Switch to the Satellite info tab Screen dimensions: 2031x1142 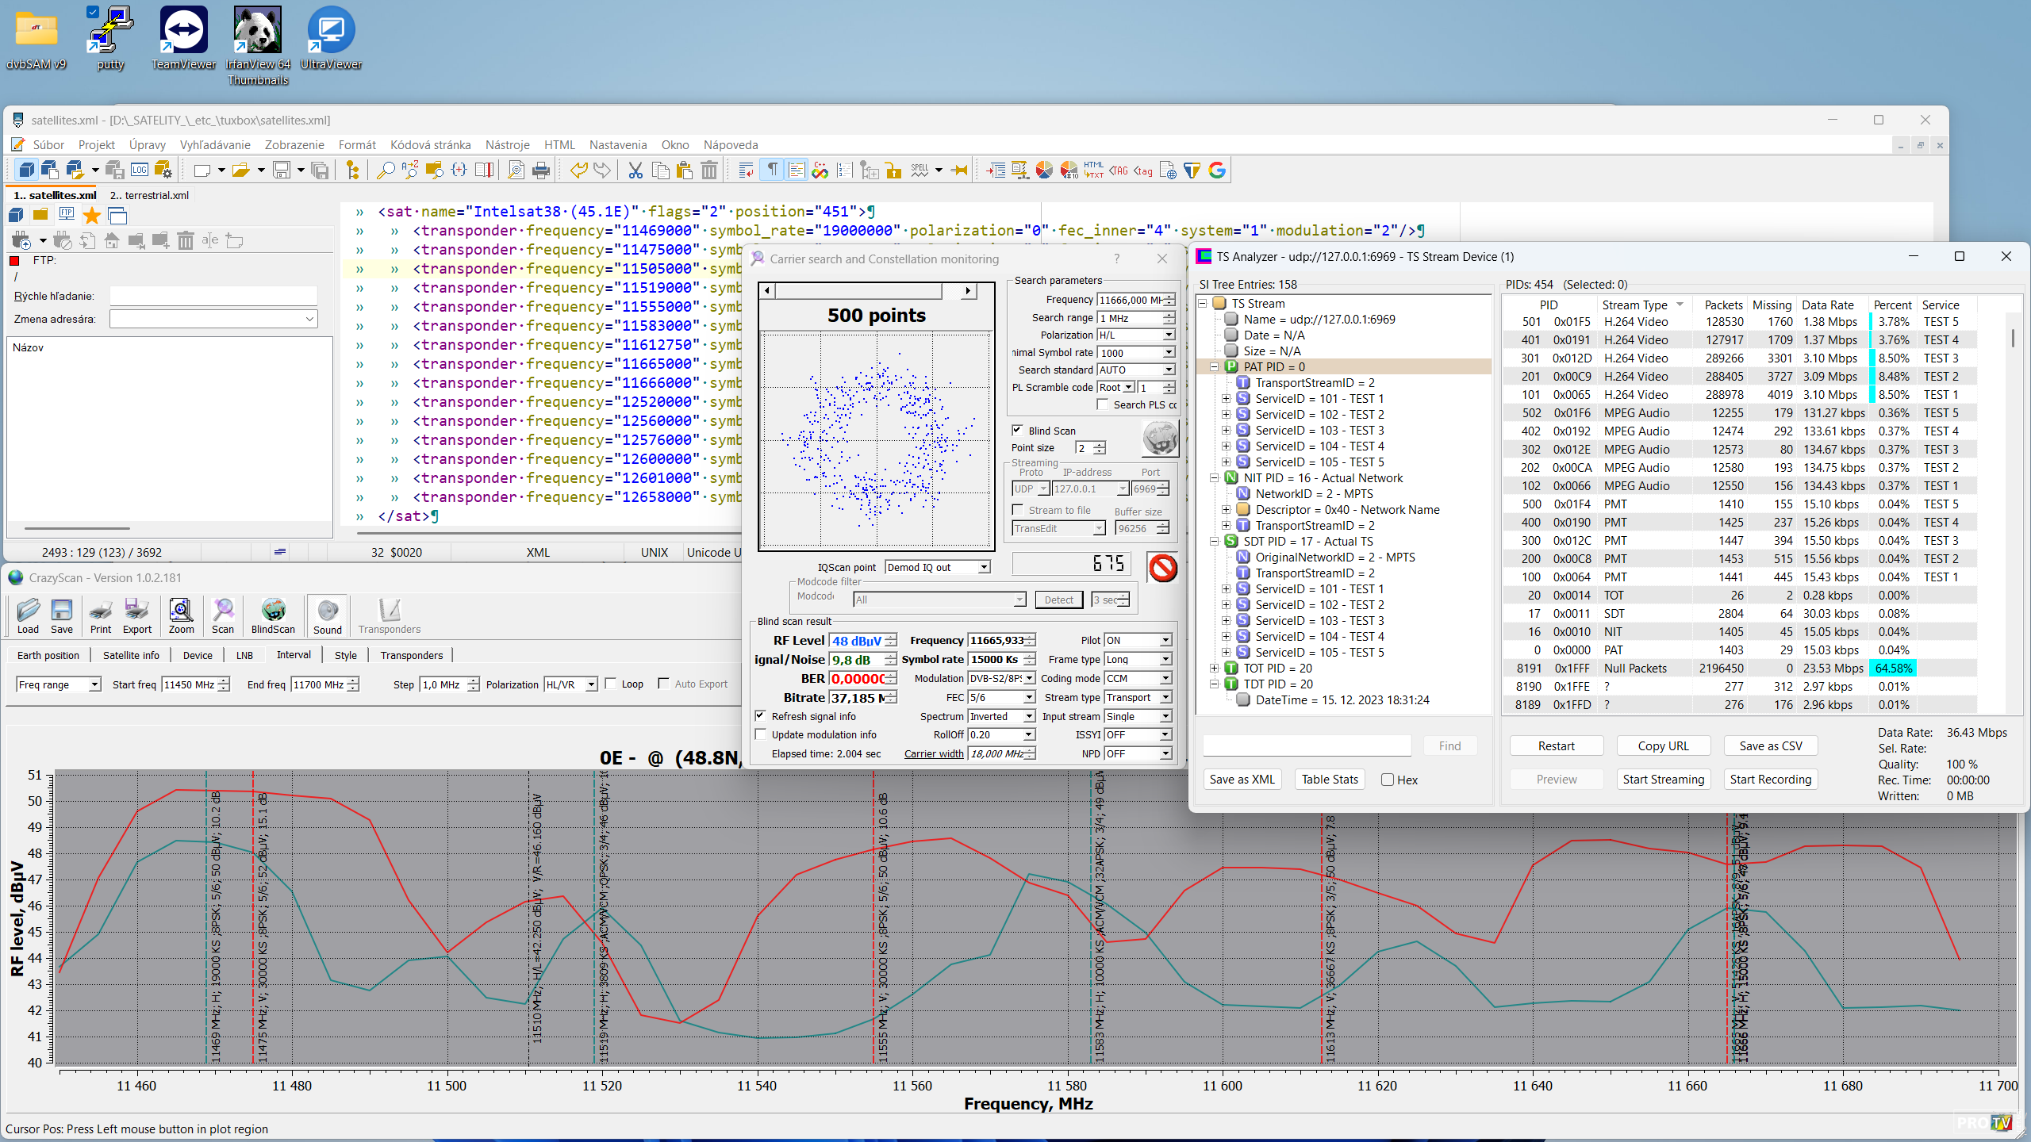pyautogui.click(x=131, y=655)
